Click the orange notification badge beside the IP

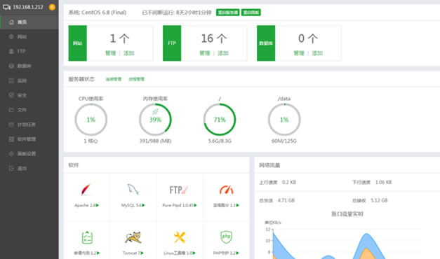point(52,7)
